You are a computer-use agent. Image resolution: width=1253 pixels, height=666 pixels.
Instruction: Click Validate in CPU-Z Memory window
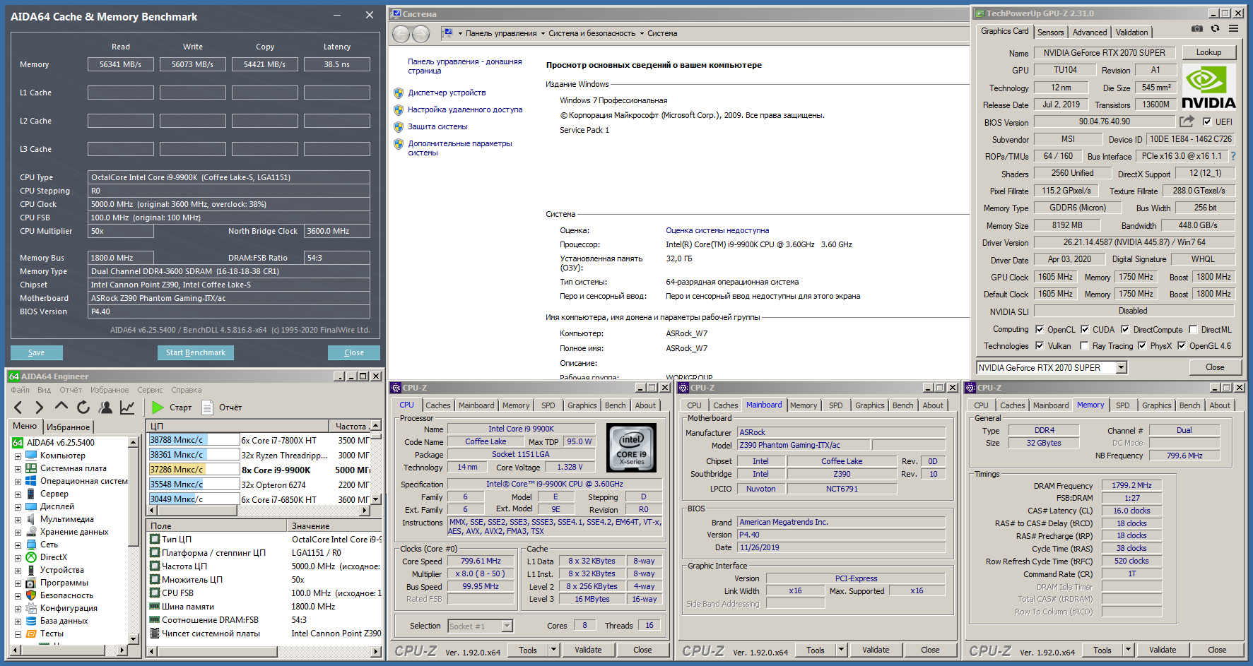pos(1163,650)
